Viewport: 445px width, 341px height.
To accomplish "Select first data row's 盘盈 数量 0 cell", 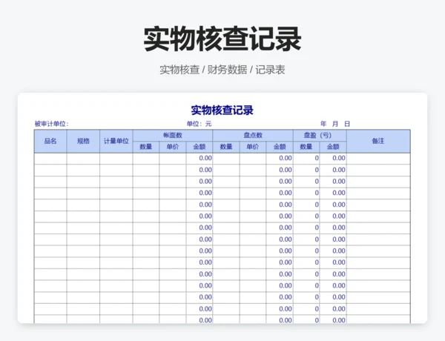I will pyautogui.click(x=306, y=159).
